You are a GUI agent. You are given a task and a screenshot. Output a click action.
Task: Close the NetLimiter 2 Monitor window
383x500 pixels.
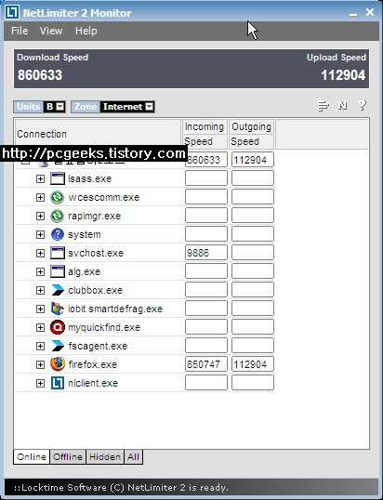[370, 12]
